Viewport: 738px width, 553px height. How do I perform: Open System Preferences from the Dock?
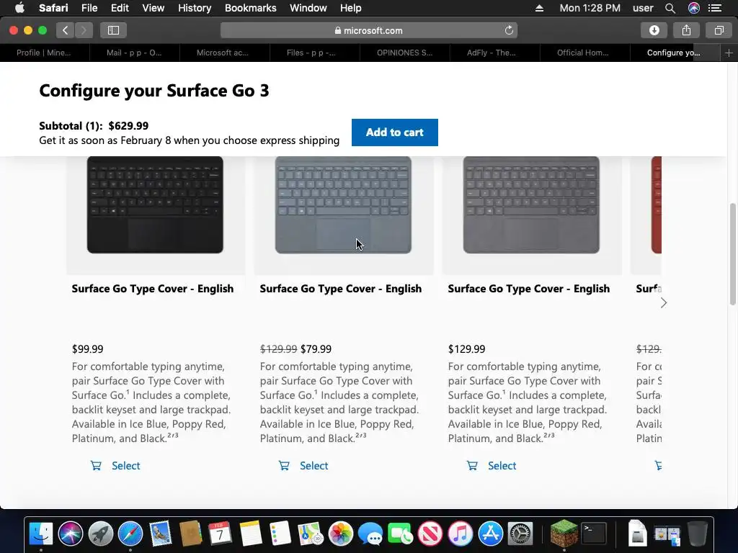(x=520, y=534)
